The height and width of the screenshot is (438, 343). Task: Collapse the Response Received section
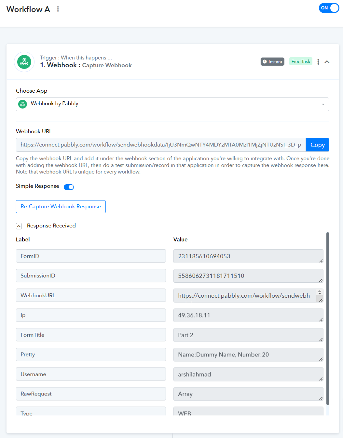click(x=19, y=226)
